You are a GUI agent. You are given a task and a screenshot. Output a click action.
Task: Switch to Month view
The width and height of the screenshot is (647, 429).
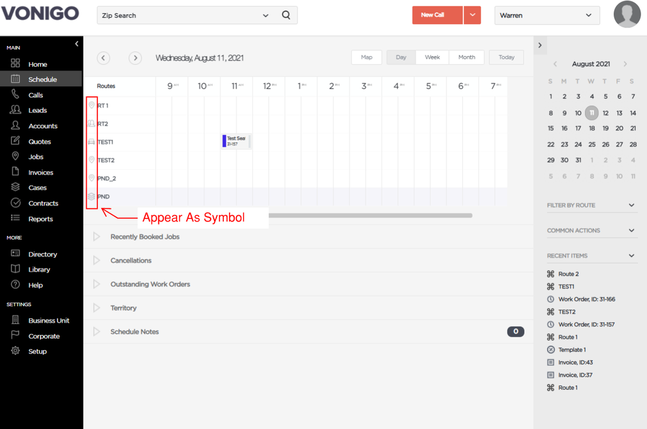pyautogui.click(x=467, y=57)
